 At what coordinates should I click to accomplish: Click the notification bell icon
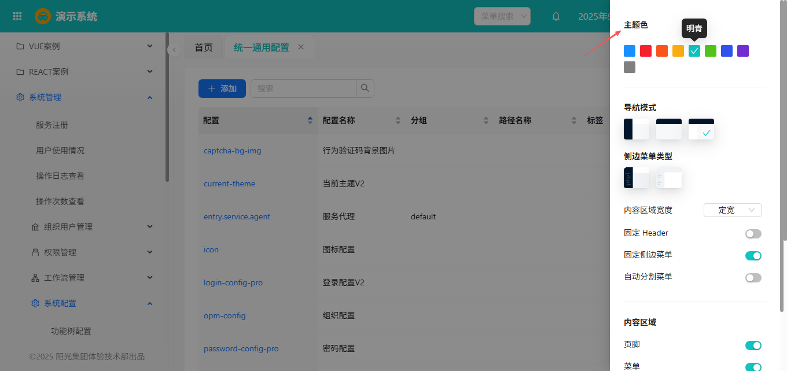[556, 16]
